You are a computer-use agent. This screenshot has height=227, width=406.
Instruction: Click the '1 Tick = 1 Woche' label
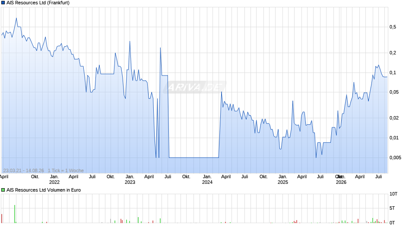(x=66, y=170)
